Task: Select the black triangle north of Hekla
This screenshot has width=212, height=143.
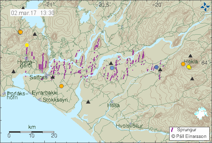Action: coord(190,56)
